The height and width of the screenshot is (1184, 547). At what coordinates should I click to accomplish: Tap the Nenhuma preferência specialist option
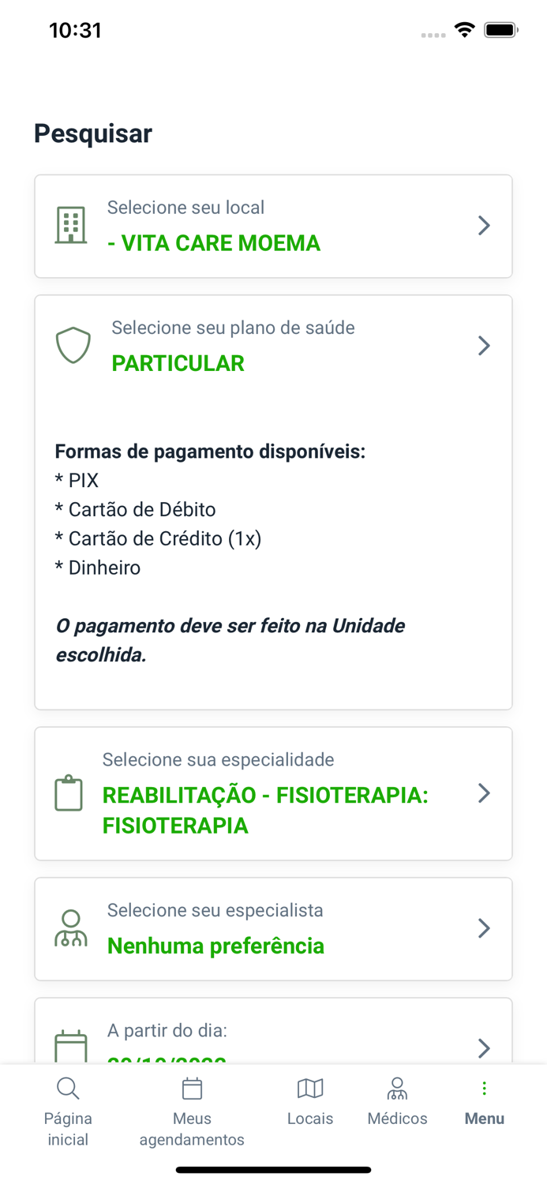215,946
